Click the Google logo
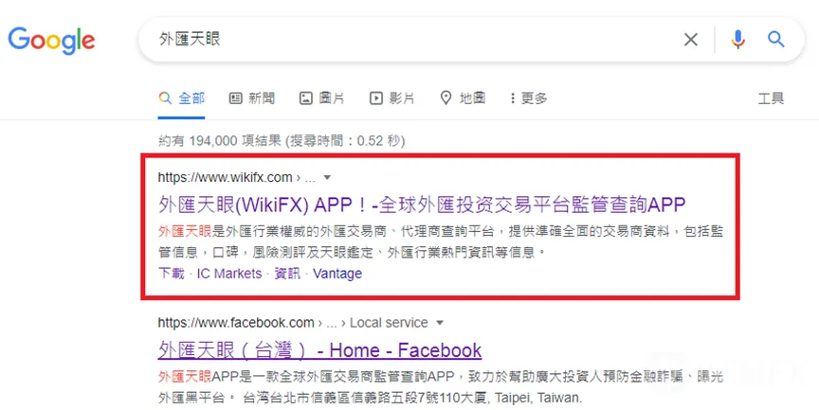Screen dimensions: 819x410 (52, 40)
